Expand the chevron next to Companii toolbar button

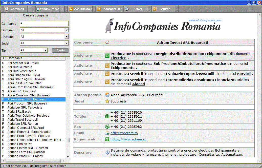pos(30,9)
